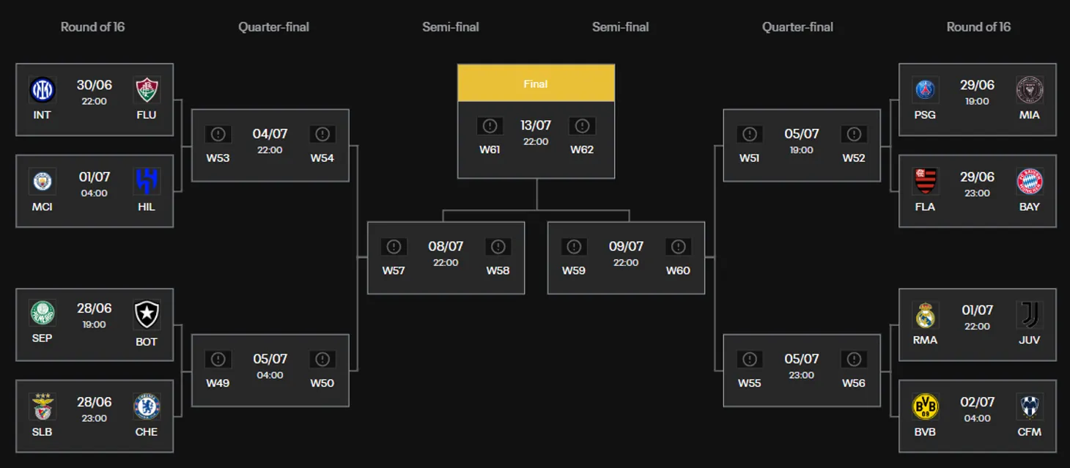Open the PSG vs MIA 19:00 kickoff time

coord(977,101)
